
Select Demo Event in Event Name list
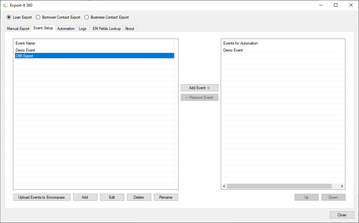point(26,50)
